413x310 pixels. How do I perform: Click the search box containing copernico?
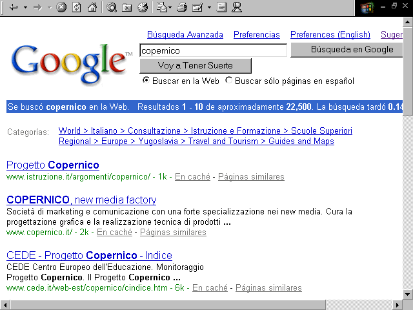click(213, 50)
